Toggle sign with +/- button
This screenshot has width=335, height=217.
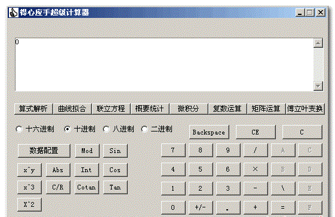pyautogui.click(x=201, y=207)
